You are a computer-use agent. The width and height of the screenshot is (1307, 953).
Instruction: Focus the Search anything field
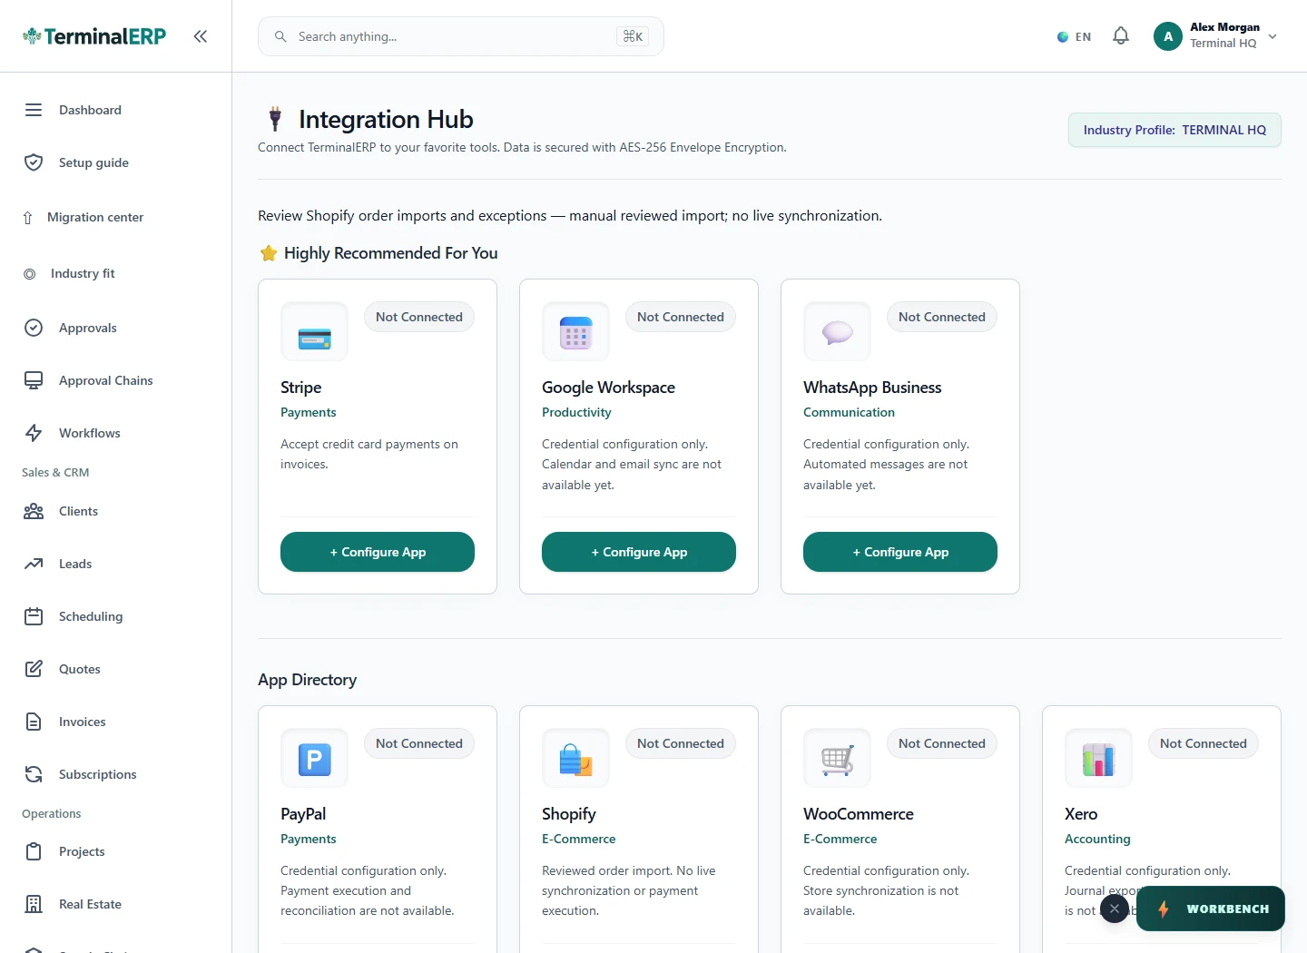click(461, 36)
